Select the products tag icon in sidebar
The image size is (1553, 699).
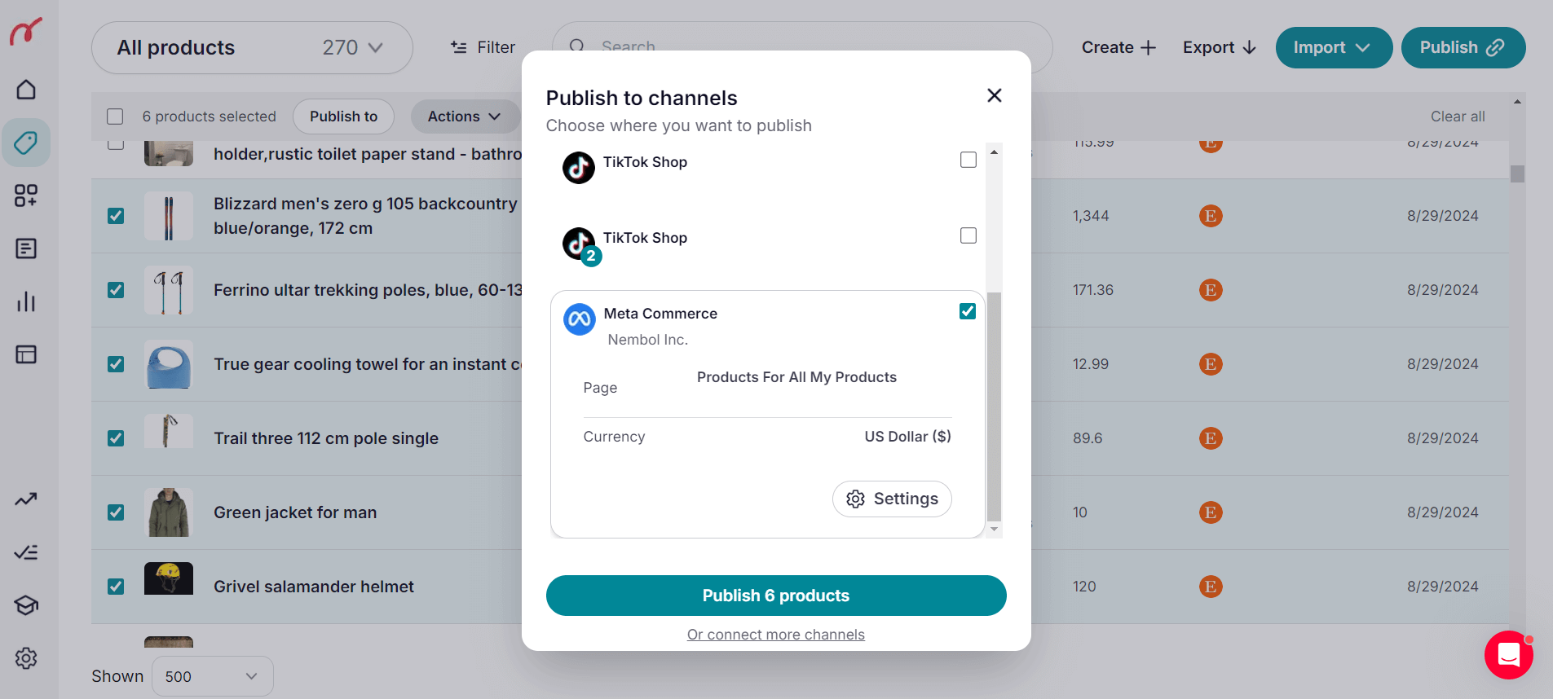coord(26,143)
